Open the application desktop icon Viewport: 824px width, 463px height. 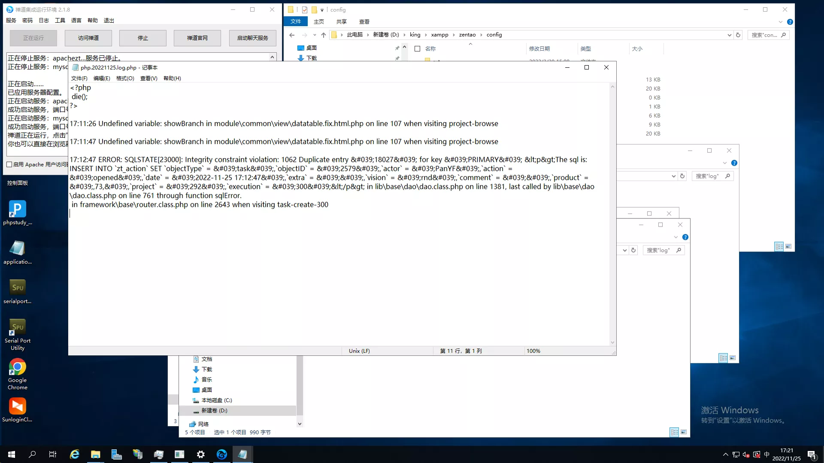[x=17, y=252]
